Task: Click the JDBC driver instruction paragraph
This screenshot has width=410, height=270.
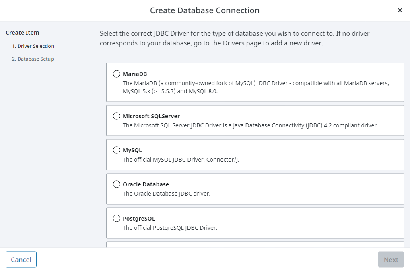Action: pos(235,38)
